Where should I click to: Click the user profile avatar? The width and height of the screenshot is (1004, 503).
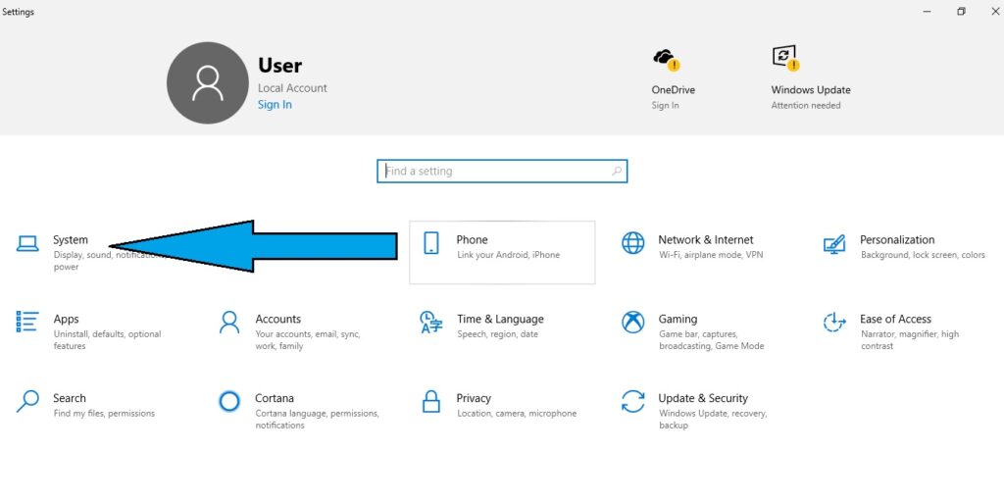(208, 83)
